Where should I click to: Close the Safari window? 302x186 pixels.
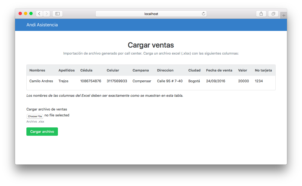coord(20,13)
